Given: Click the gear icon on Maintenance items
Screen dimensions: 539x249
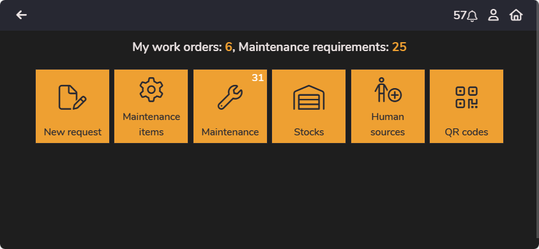Looking at the screenshot, I should click(151, 89).
